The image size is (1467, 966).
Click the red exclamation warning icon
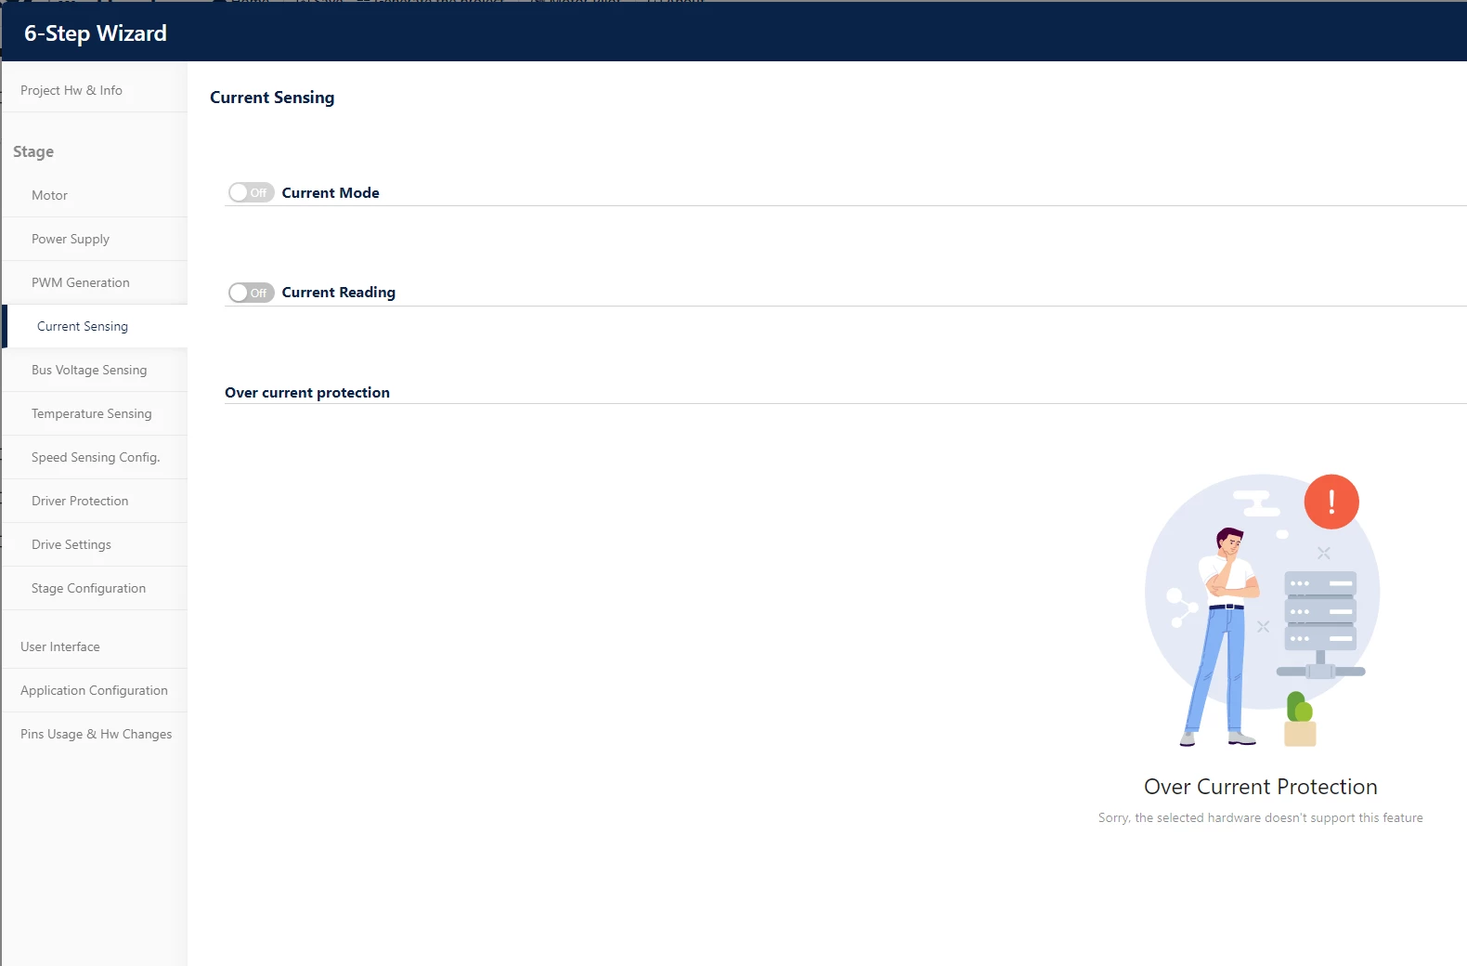coord(1331,502)
